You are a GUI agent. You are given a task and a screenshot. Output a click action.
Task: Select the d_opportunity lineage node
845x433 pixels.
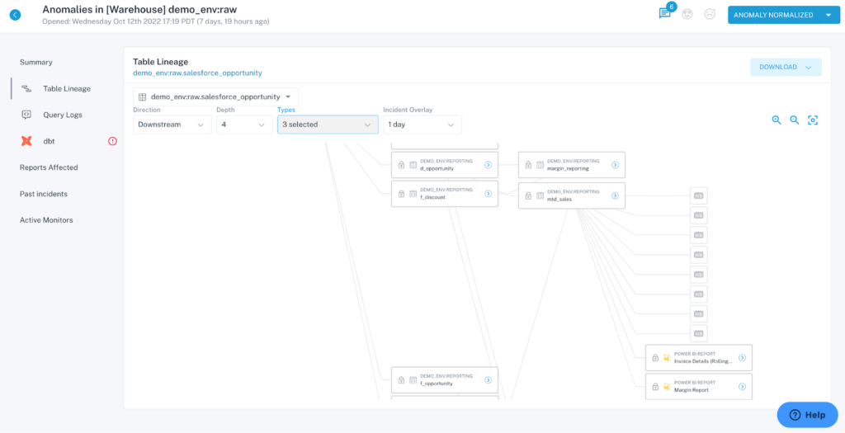[x=445, y=165]
